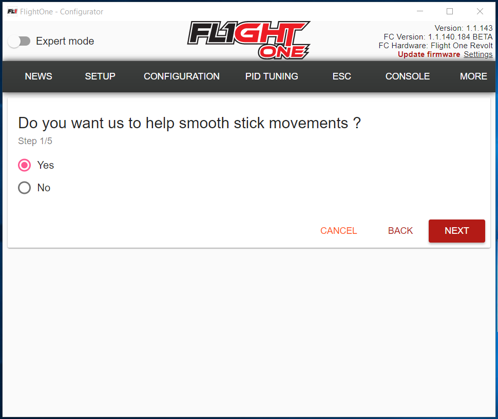Open the MORE menu
Image resolution: width=498 pixels, height=419 pixels.
point(473,76)
